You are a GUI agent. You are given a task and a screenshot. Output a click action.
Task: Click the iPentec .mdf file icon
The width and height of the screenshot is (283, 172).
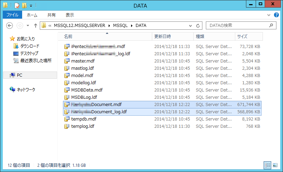pyautogui.click(x=67, y=46)
